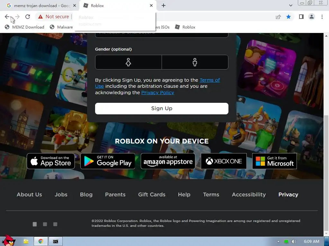Click the browser forward arrow
Image resolution: width=329 pixels, height=246 pixels.
pos(17,17)
